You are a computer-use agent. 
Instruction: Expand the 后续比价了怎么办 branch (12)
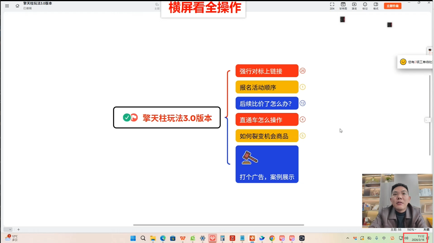click(302, 103)
